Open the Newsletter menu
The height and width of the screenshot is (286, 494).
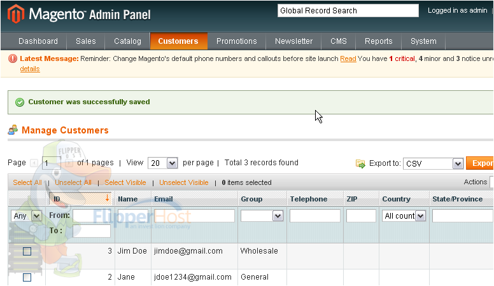293,41
